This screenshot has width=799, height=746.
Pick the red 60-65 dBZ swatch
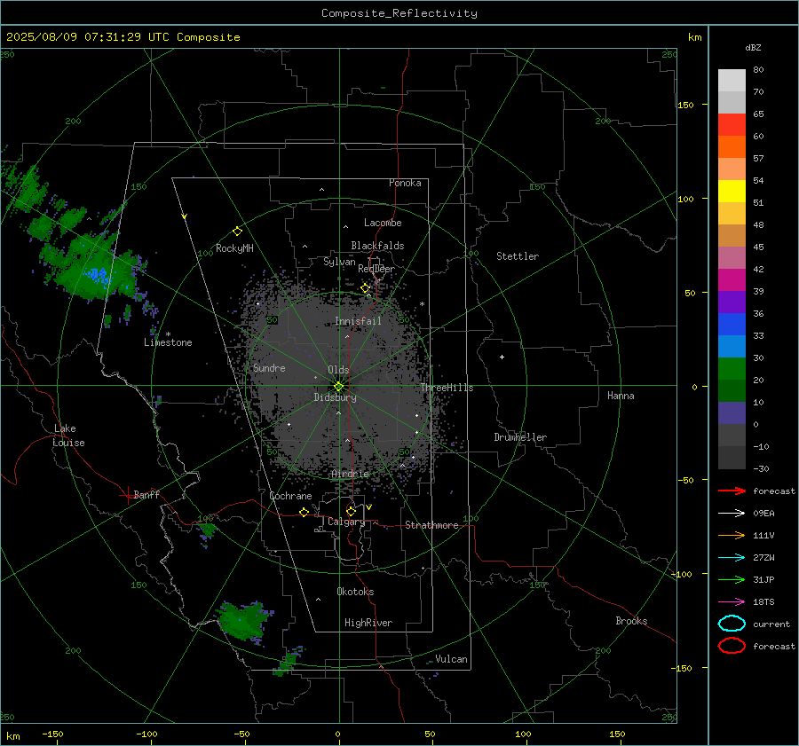[x=732, y=125]
